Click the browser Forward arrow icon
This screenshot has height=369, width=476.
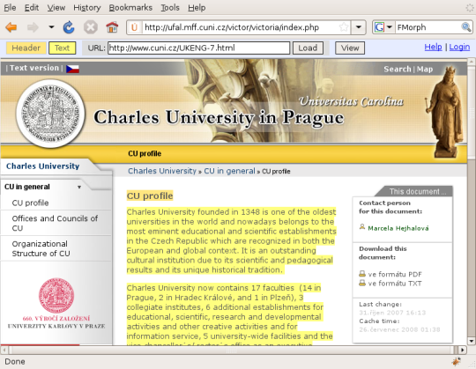point(33,27)
